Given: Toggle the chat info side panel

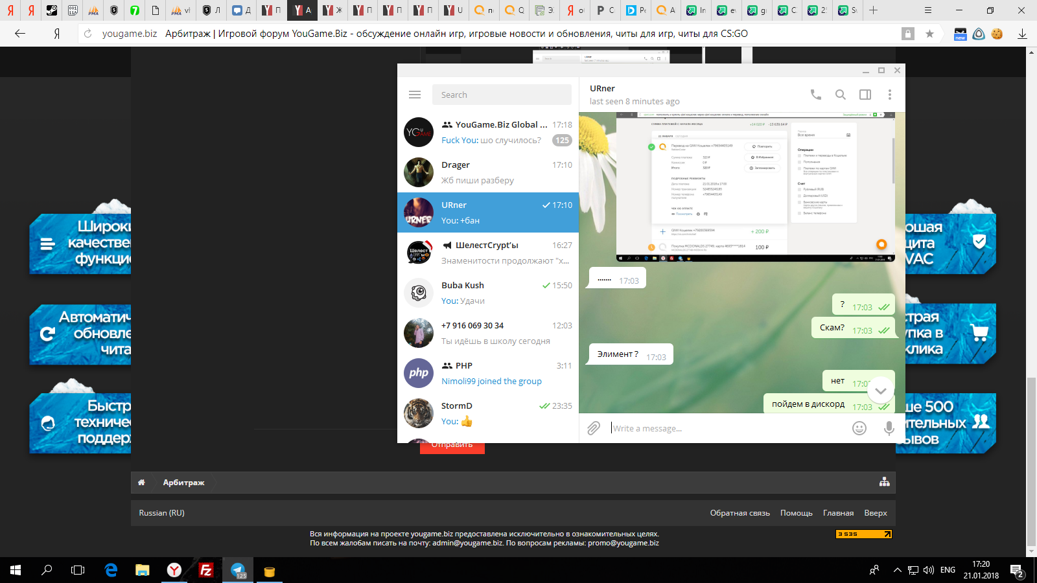Looking at the screenshot, I should click(865, 95).
